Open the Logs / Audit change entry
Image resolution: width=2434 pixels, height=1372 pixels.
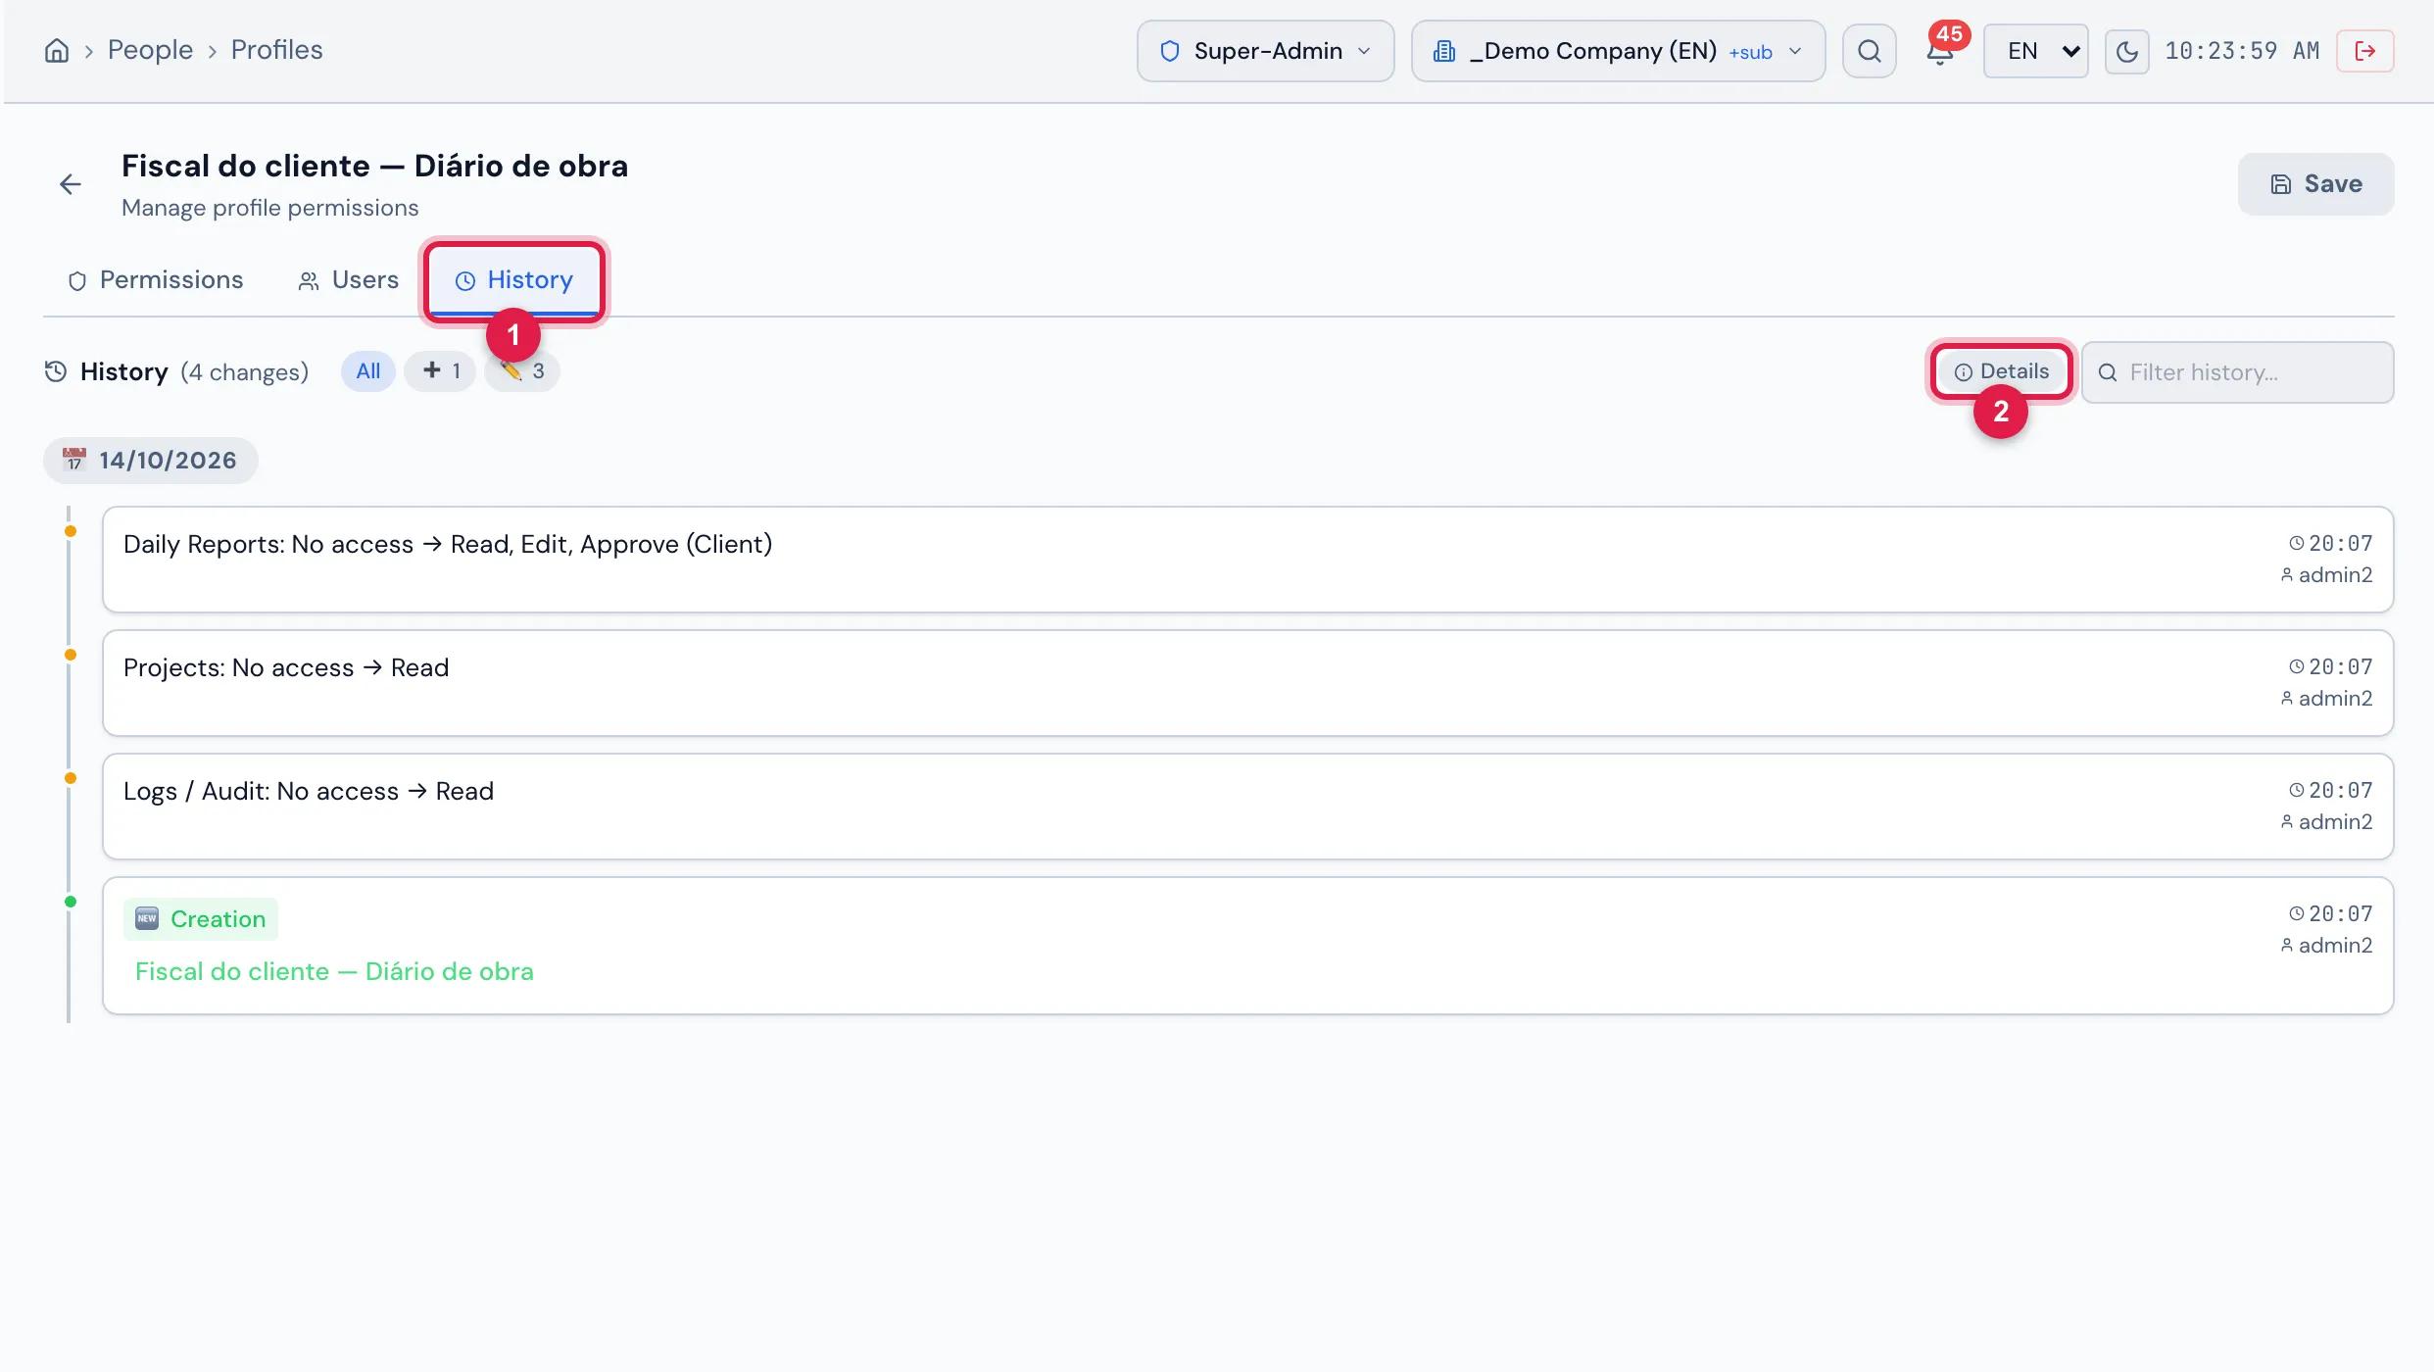pyautogui.click(x=1247, y=807)
